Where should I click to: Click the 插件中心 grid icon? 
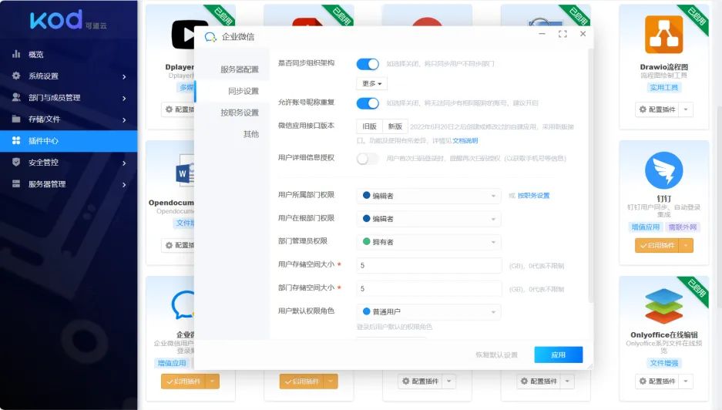(16, 140)
